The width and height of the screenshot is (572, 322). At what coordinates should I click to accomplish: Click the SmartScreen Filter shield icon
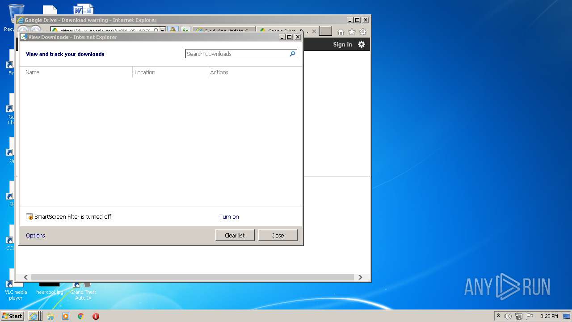tap(29, 217)
